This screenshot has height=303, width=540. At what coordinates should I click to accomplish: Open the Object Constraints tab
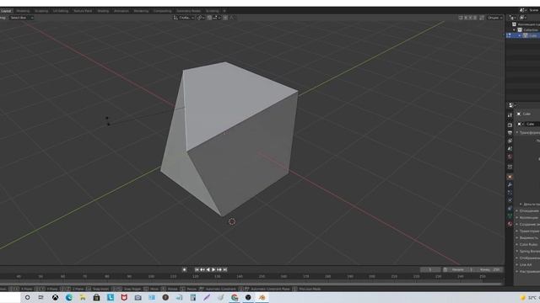[510, 208]
